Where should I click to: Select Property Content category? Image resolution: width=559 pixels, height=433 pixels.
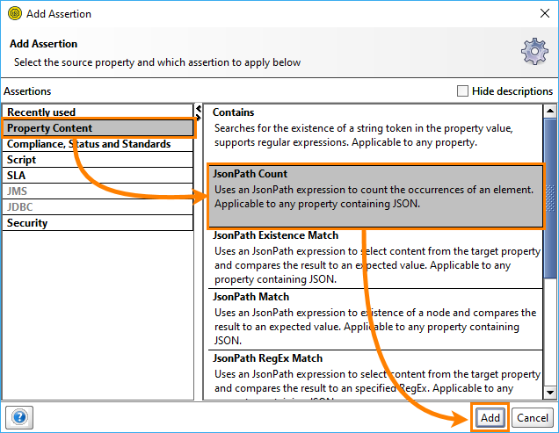(98, 128)
